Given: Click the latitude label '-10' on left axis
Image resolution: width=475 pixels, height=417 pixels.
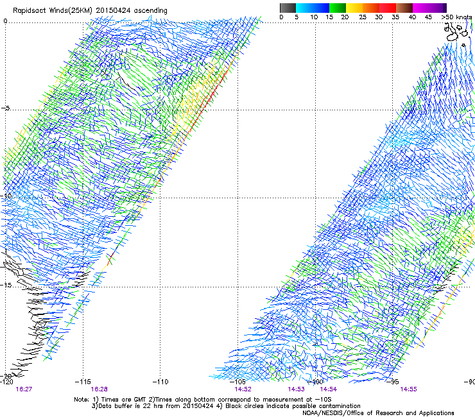Looking at the screenshot, I should pyautogui.click(x=6, y=196).
